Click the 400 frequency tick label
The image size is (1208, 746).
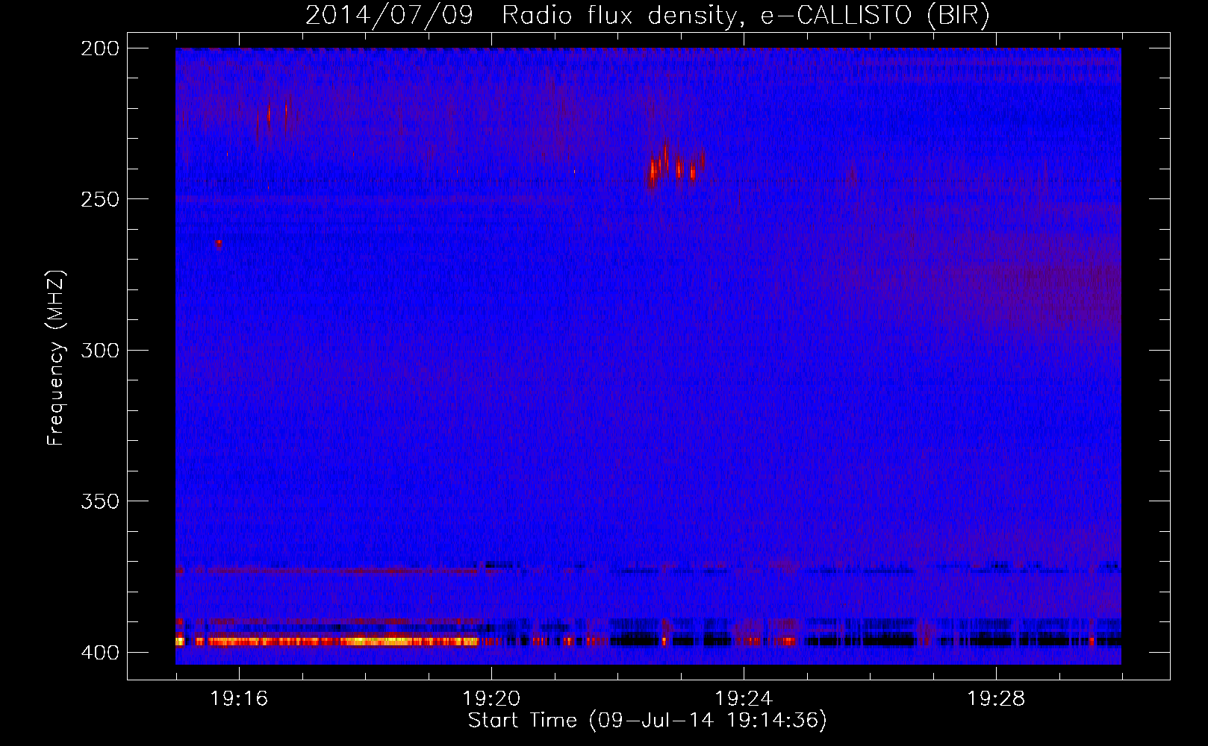point(100,653)
